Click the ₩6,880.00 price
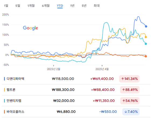This screenshot has width=155, height=120. coord(66,112)
